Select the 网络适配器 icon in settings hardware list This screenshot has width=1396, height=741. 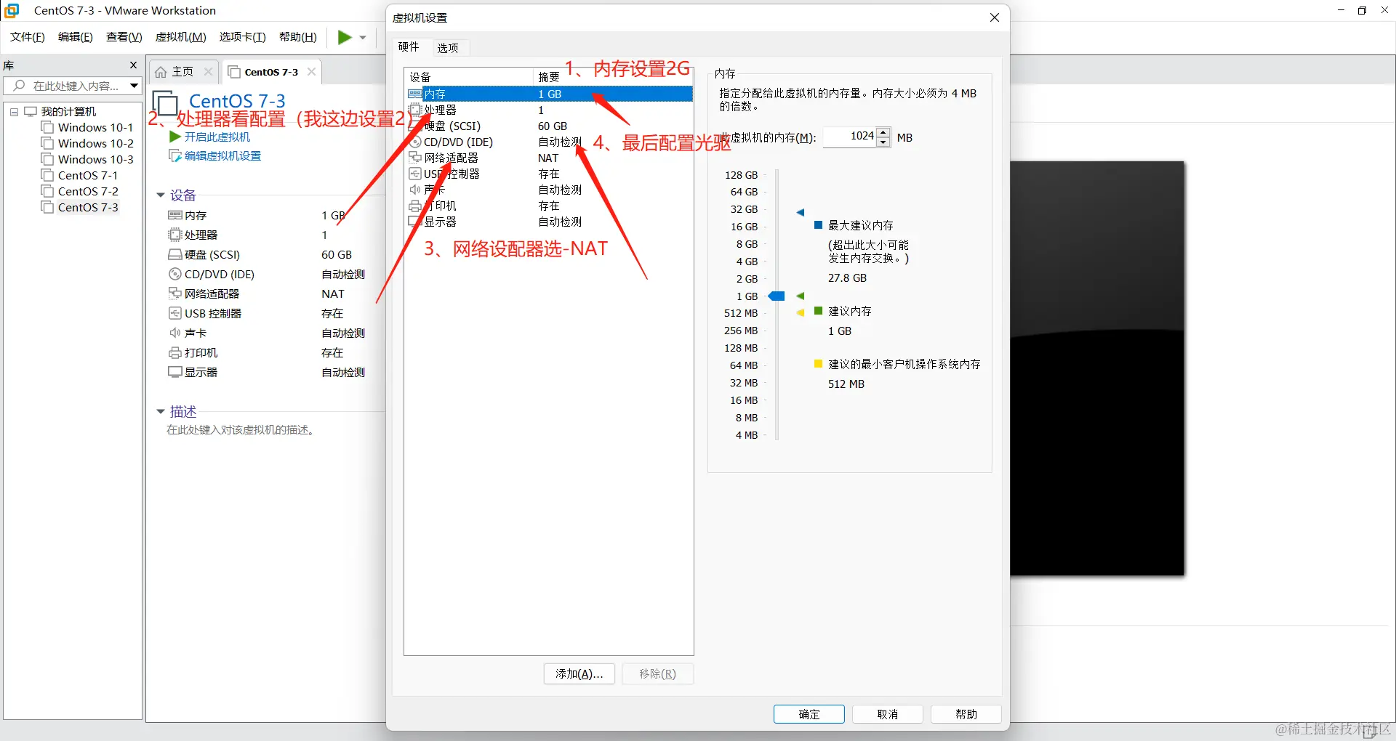click(415, 158)
